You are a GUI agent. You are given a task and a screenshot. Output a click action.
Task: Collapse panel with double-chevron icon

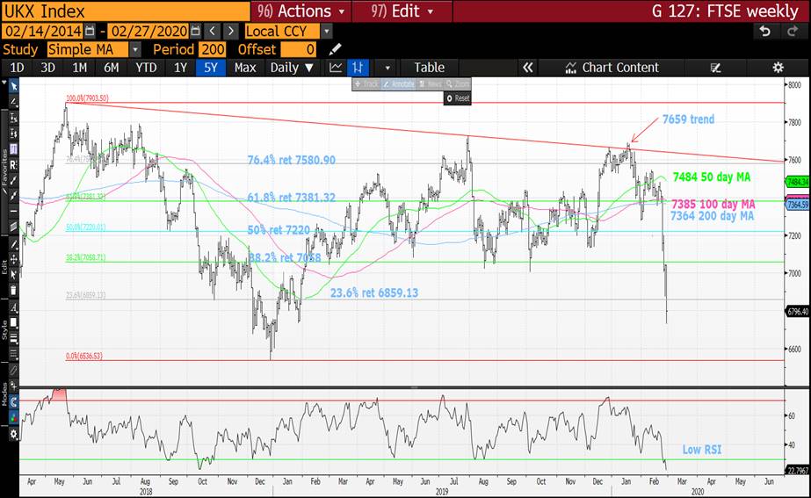tap(527, 68)
